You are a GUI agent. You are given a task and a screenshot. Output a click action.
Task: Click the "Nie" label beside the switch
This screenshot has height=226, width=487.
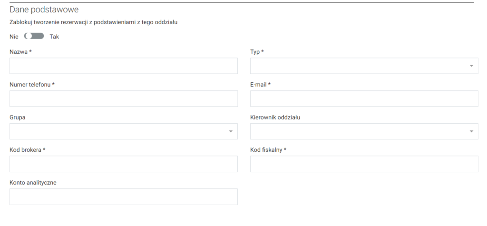coord(14,36)
